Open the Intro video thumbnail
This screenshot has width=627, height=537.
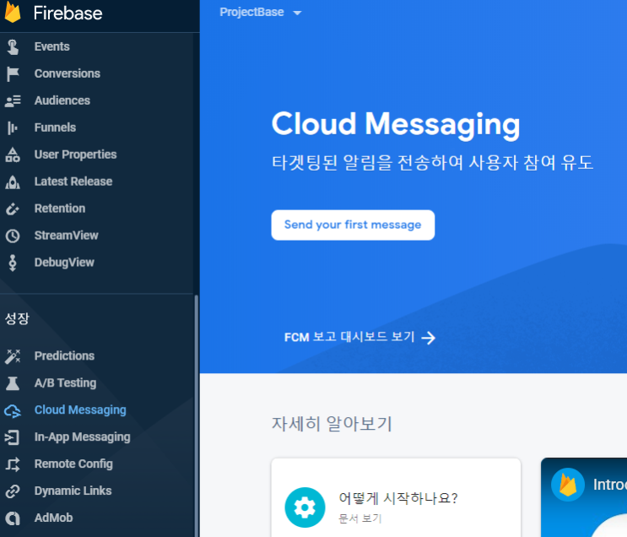(x=584, y=498)
